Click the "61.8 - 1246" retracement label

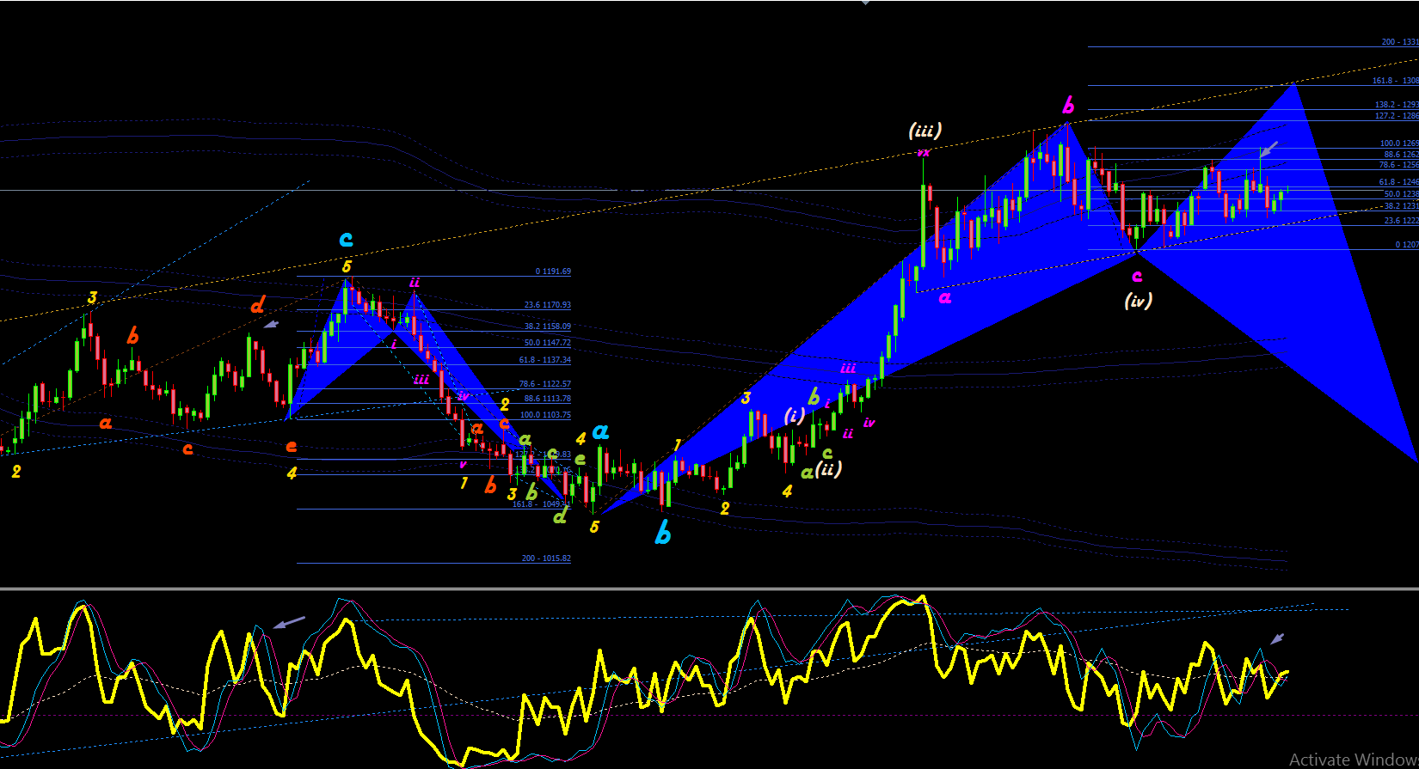click(1398, 182)
